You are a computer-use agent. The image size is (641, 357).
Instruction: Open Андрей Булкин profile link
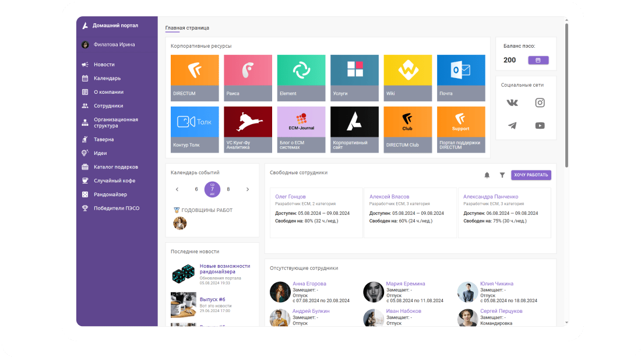tap(311, 311)
